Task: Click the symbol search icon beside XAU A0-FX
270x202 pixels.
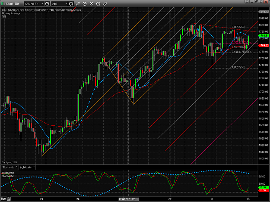Action: tap(47, 3)
